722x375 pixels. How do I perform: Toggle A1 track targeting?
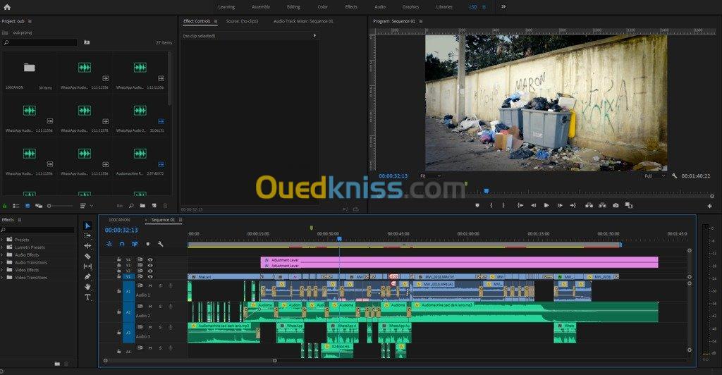point(128,291)
